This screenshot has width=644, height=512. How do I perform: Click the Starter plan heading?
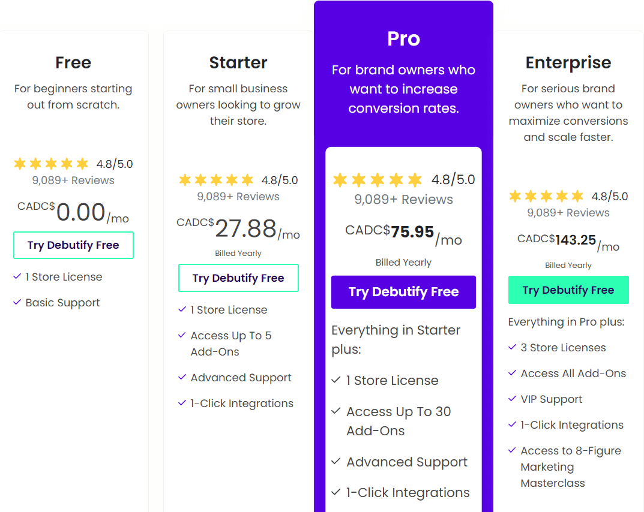pyautogui.click(x=238, y=63)
